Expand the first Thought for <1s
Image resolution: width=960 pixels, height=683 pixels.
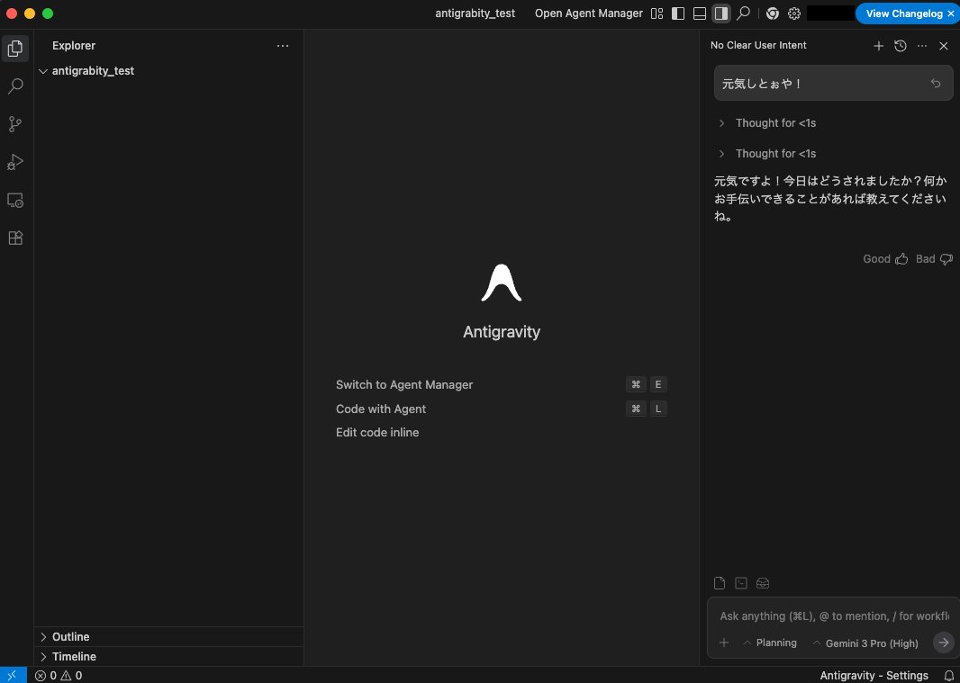point(775,123)
